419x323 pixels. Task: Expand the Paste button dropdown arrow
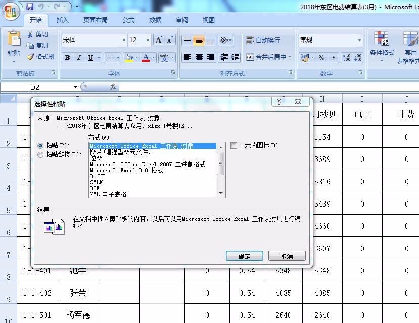[x=14, y=62]
